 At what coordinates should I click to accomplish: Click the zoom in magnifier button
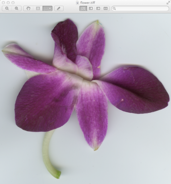pos(17,9)
